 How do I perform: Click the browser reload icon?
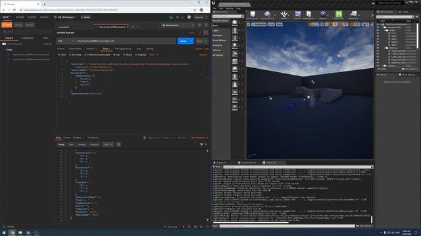(14, 10)
